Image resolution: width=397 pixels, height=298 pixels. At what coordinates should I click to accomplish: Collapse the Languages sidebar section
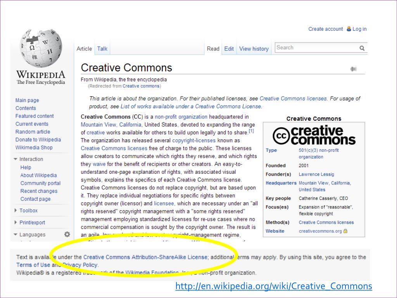click(16, 235)
